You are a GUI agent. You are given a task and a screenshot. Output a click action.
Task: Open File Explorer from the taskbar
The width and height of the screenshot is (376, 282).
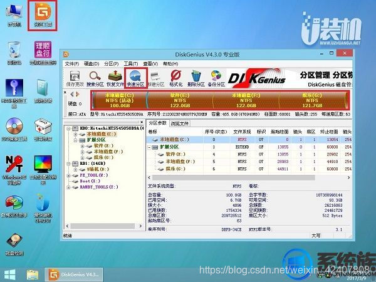click(x=33, y=275)
